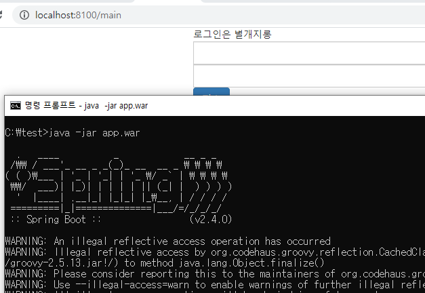Image resolution: width=425 pixels, height=293 pixels.
Task: Click the 'Use --illegal-access=warn' warning line
Action: (215, 285)
